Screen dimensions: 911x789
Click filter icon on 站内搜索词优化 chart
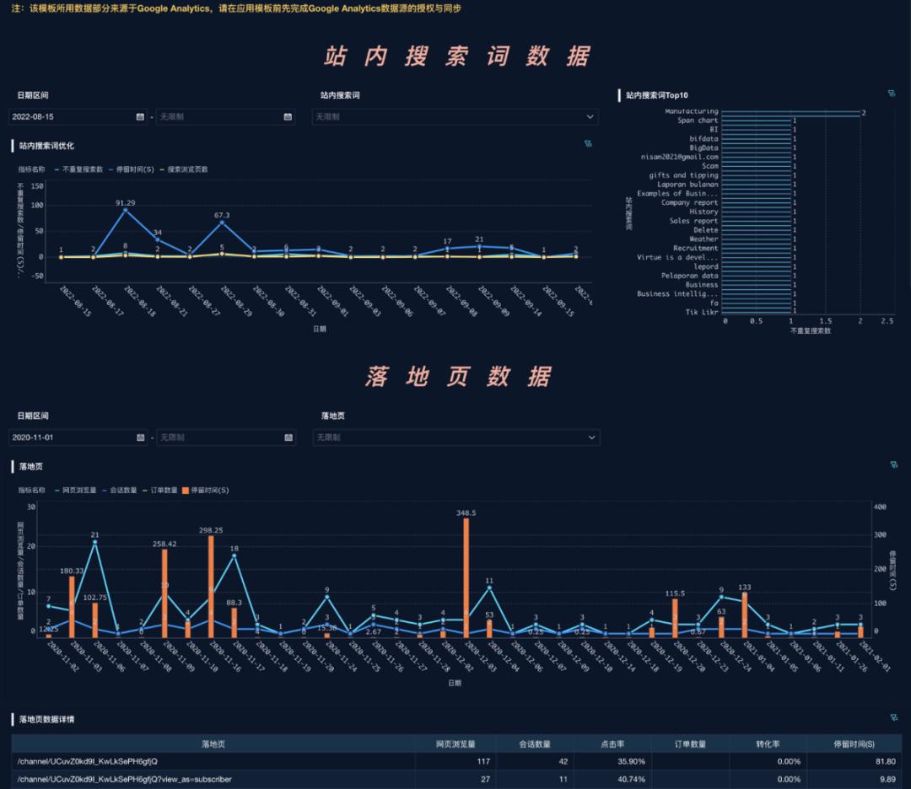pyautogui.click(x=588, y=144)
